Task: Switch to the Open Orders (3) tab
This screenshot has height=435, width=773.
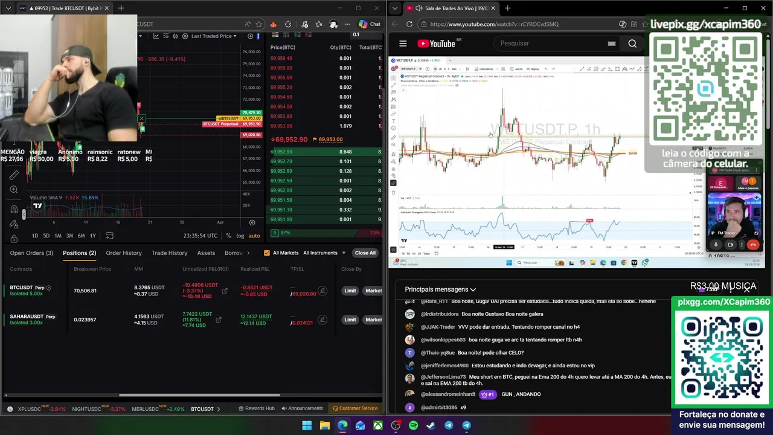Action: (31, 253)
